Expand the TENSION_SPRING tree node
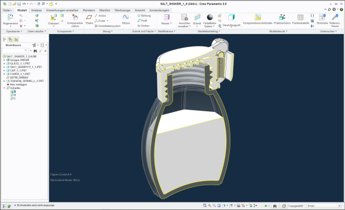Screen dimensions: 345x210 pyautogui.click(x=4, y=81)
